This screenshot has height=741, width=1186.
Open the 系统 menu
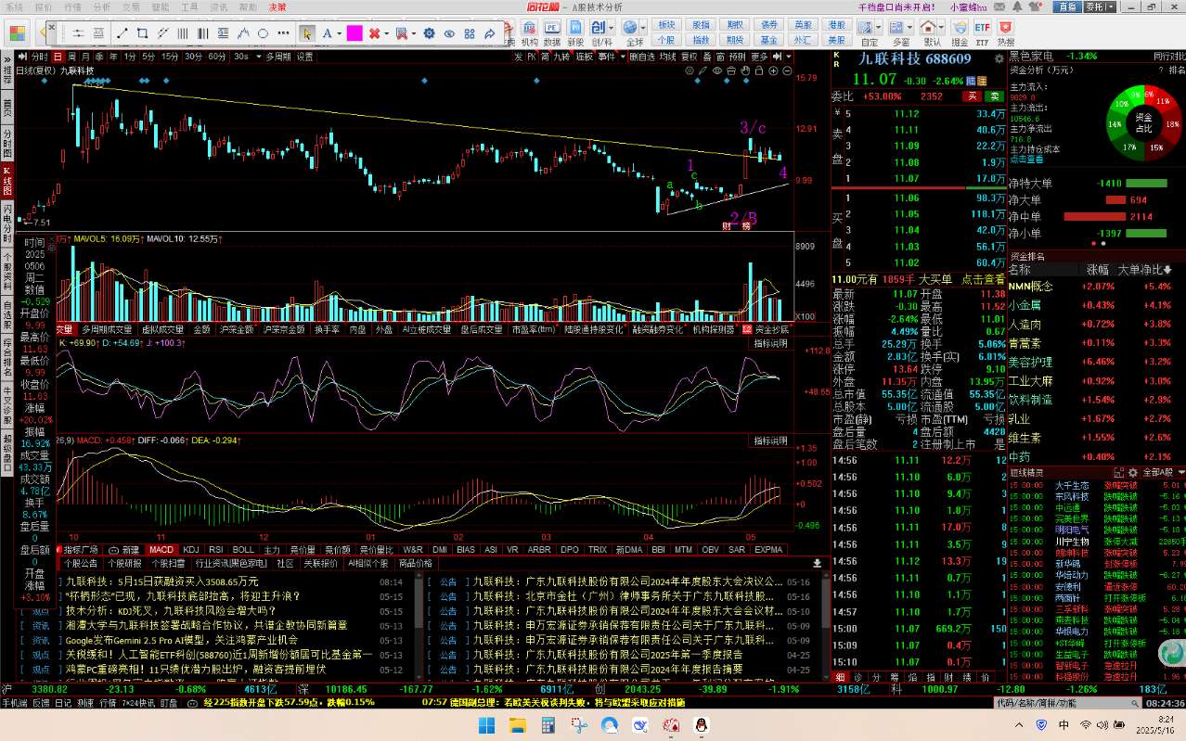13,6
